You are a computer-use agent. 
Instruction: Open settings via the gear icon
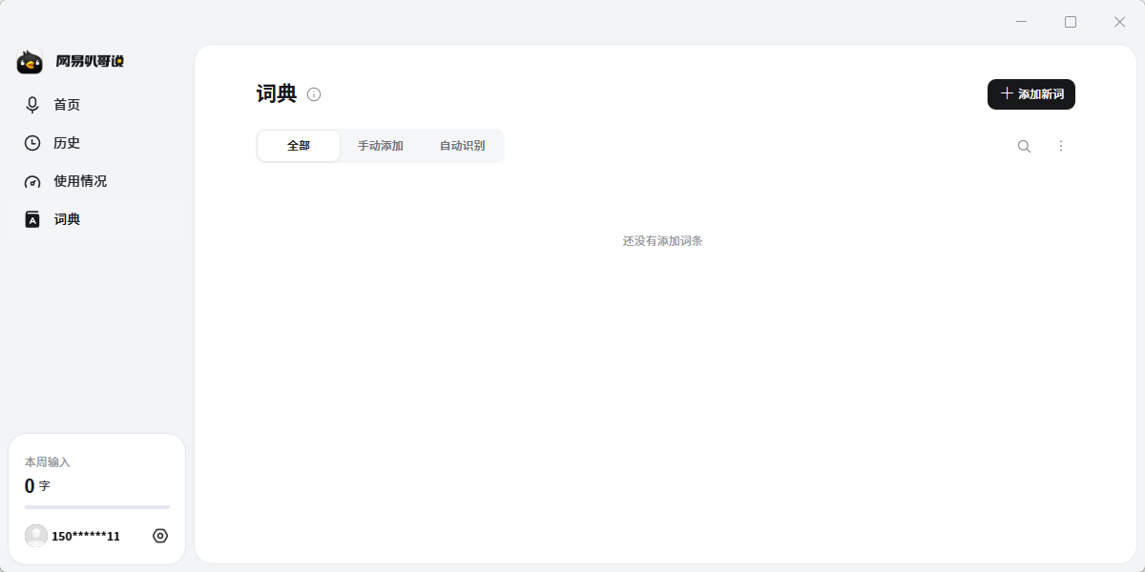160,536
